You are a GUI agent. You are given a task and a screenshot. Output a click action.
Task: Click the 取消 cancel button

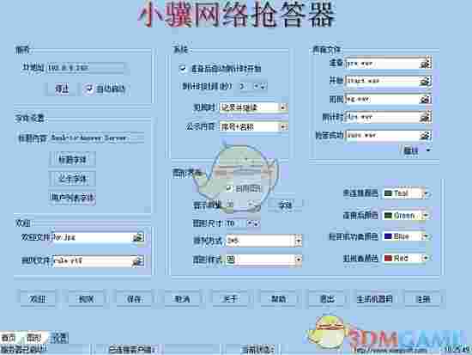coord(182,299)
